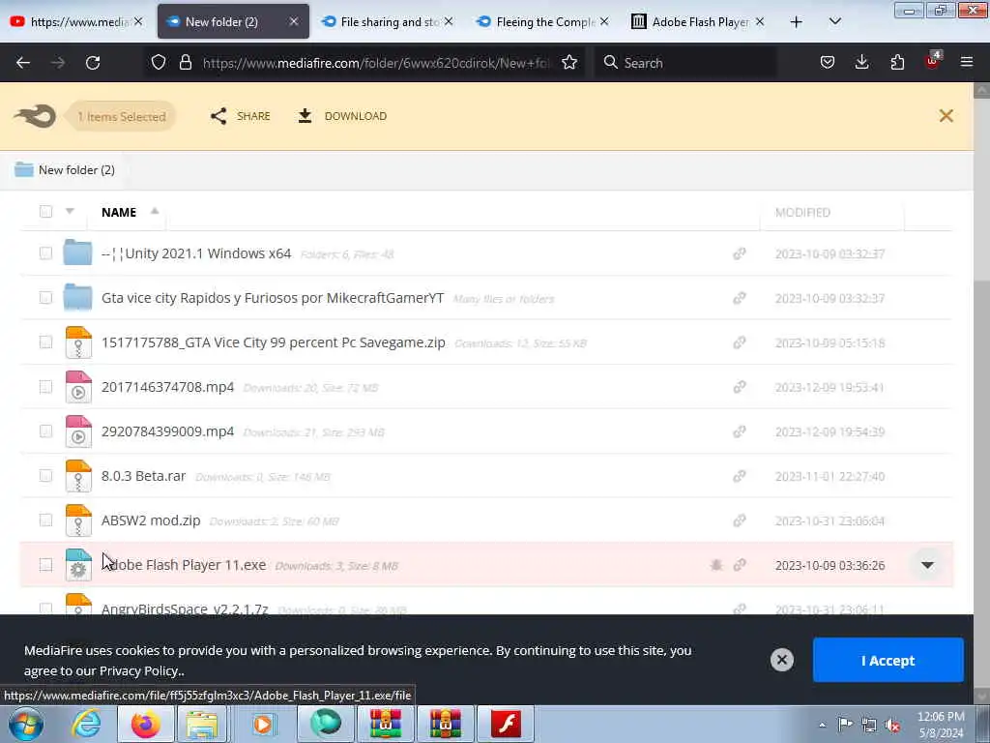Open Adobe Flash Player taskbar icon
The height and width of the screenshot is (743, 990).
(506, 724)
